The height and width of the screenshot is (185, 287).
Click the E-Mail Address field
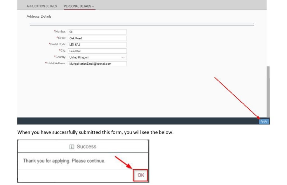tap(97, 64)
